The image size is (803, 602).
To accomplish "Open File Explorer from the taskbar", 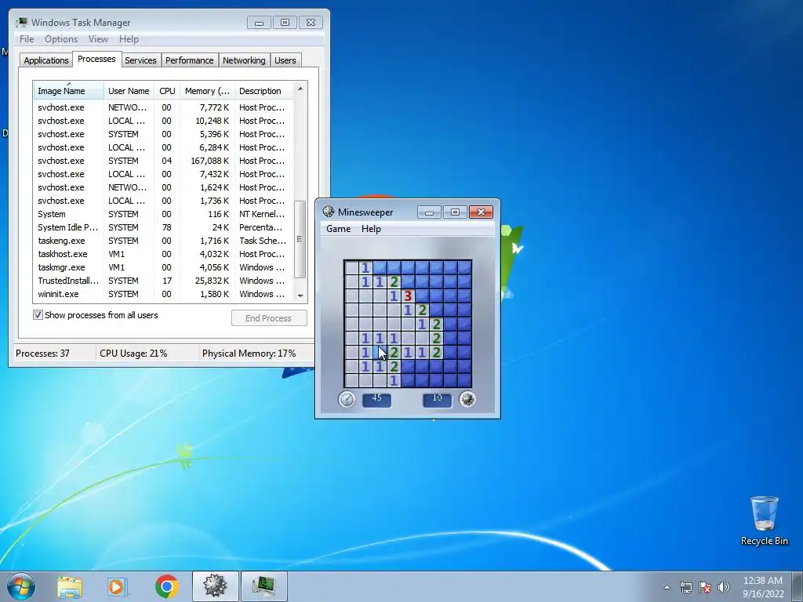I will click(70, 586).
